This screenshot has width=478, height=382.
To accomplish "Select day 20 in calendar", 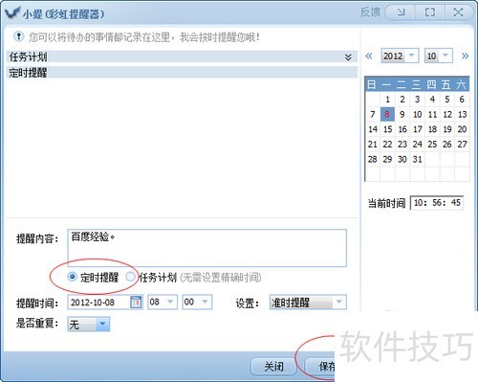I will pyautogui.click(x=462, y=129).
